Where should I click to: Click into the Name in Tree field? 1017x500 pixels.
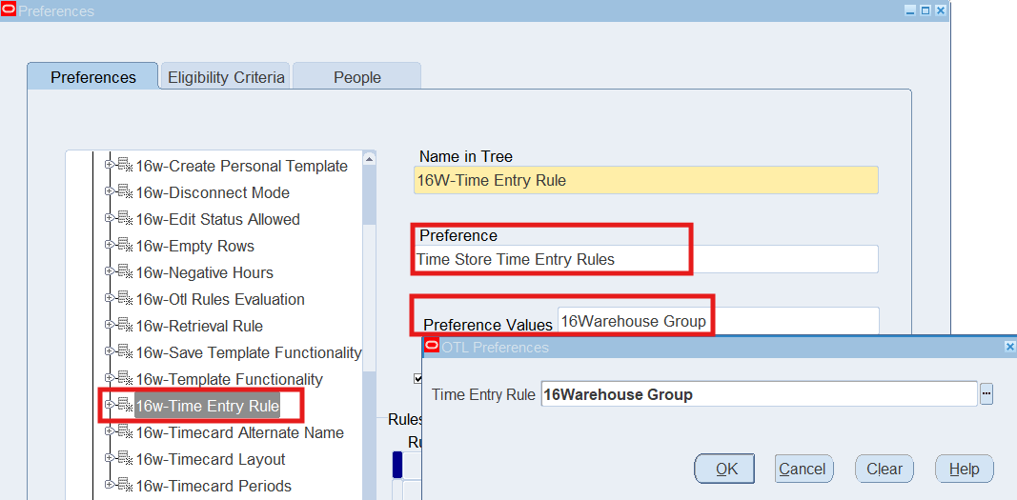(646, 180)
